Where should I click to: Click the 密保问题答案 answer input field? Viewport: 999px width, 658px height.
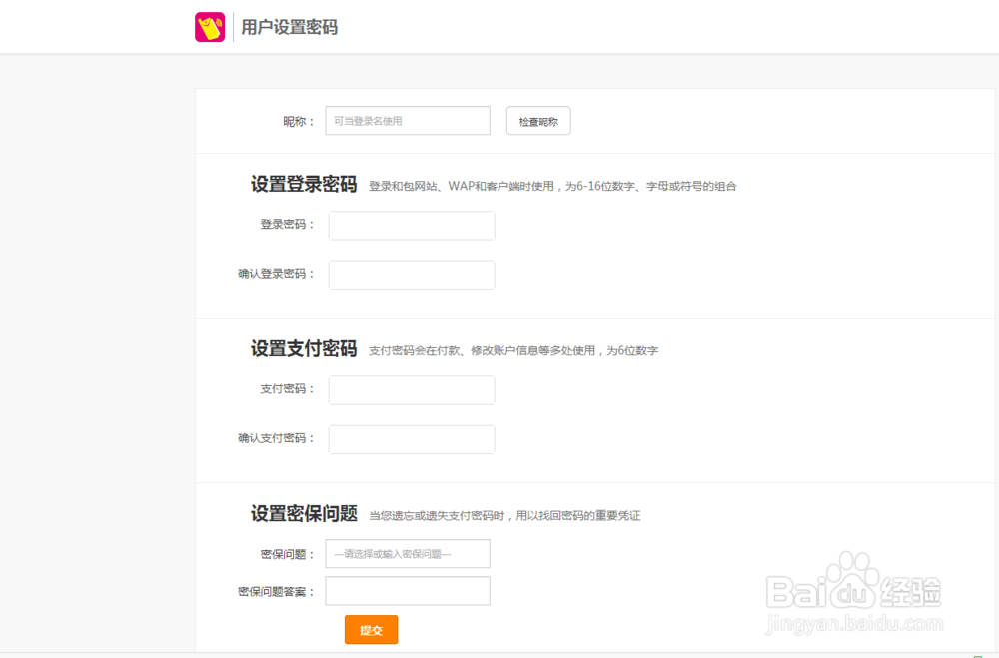point(408,590)
